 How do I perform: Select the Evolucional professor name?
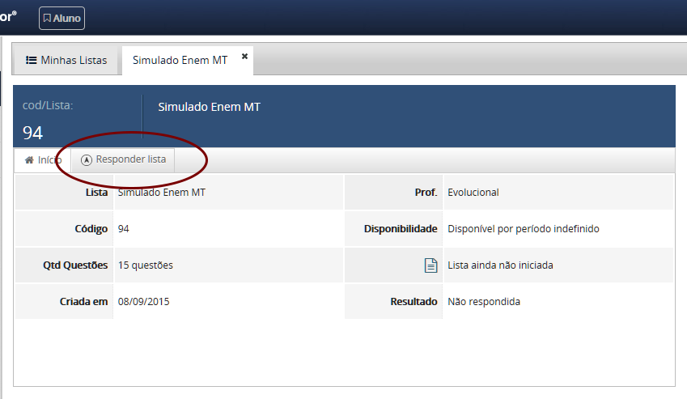(x=473, y=193)
